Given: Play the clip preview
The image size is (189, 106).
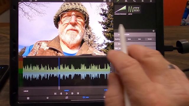Looking at the screenshot, I should tap(67, 94).
